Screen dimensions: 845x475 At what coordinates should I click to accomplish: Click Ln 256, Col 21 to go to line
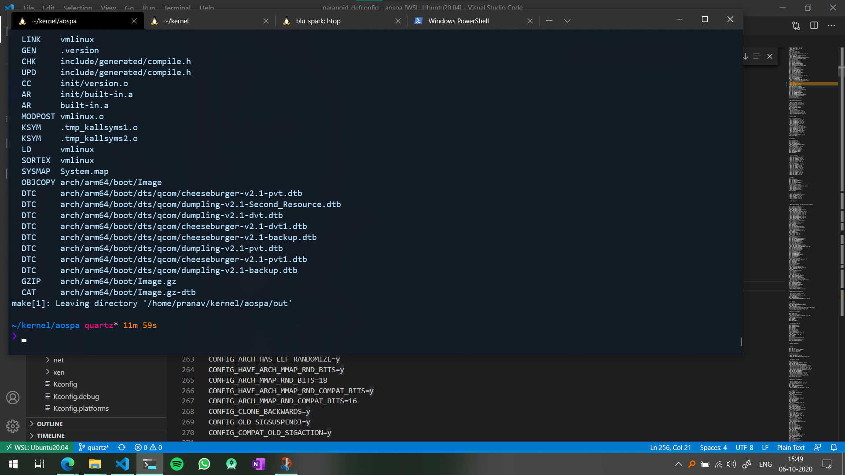coord(670,447)
